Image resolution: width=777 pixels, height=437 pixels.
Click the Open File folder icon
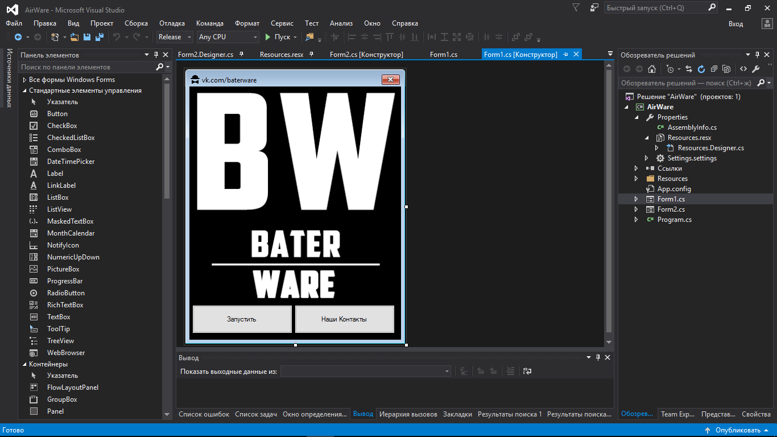pyautogui.click(x=75, y=37)
